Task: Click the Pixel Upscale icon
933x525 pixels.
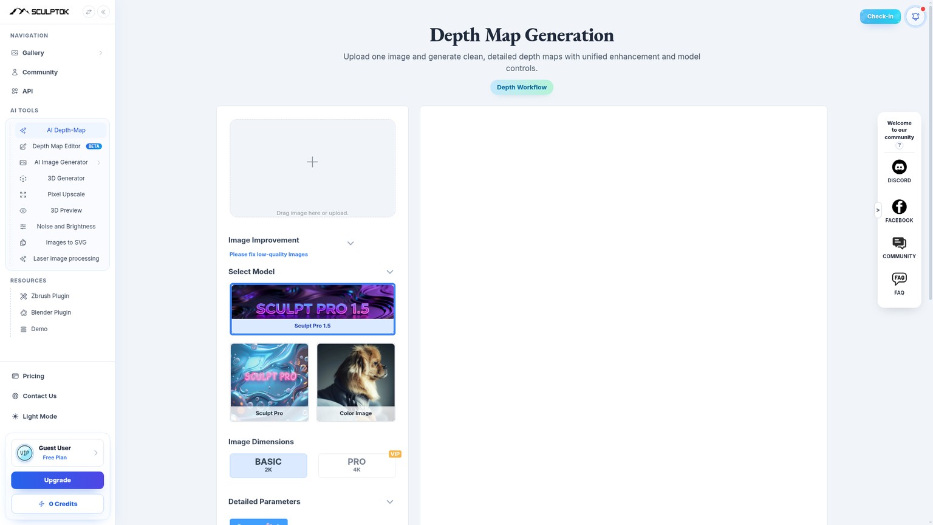Action: coord(23,194)
